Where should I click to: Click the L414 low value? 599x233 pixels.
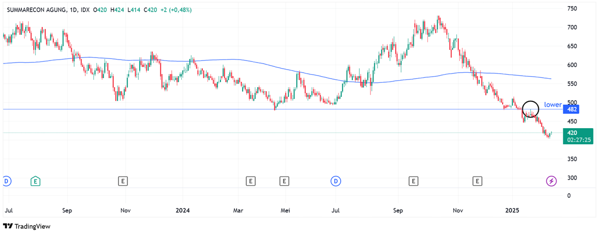(x=134, y=10)
